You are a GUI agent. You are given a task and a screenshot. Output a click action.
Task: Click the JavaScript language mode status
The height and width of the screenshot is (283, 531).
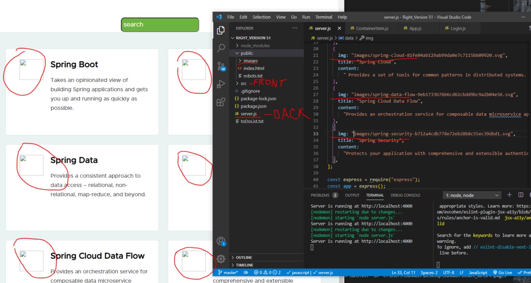478,273
